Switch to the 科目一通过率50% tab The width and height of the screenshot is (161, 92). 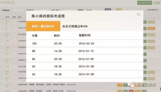pyautogui.click(x=43, y=26)
